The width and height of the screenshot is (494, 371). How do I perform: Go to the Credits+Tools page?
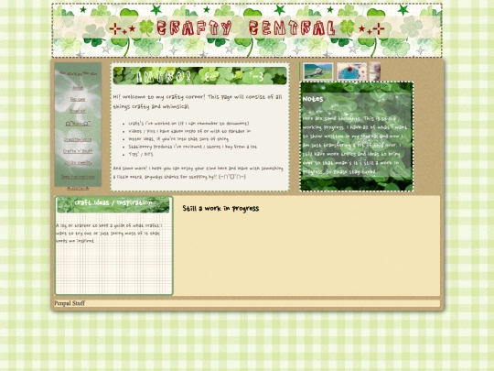(78, 139)
